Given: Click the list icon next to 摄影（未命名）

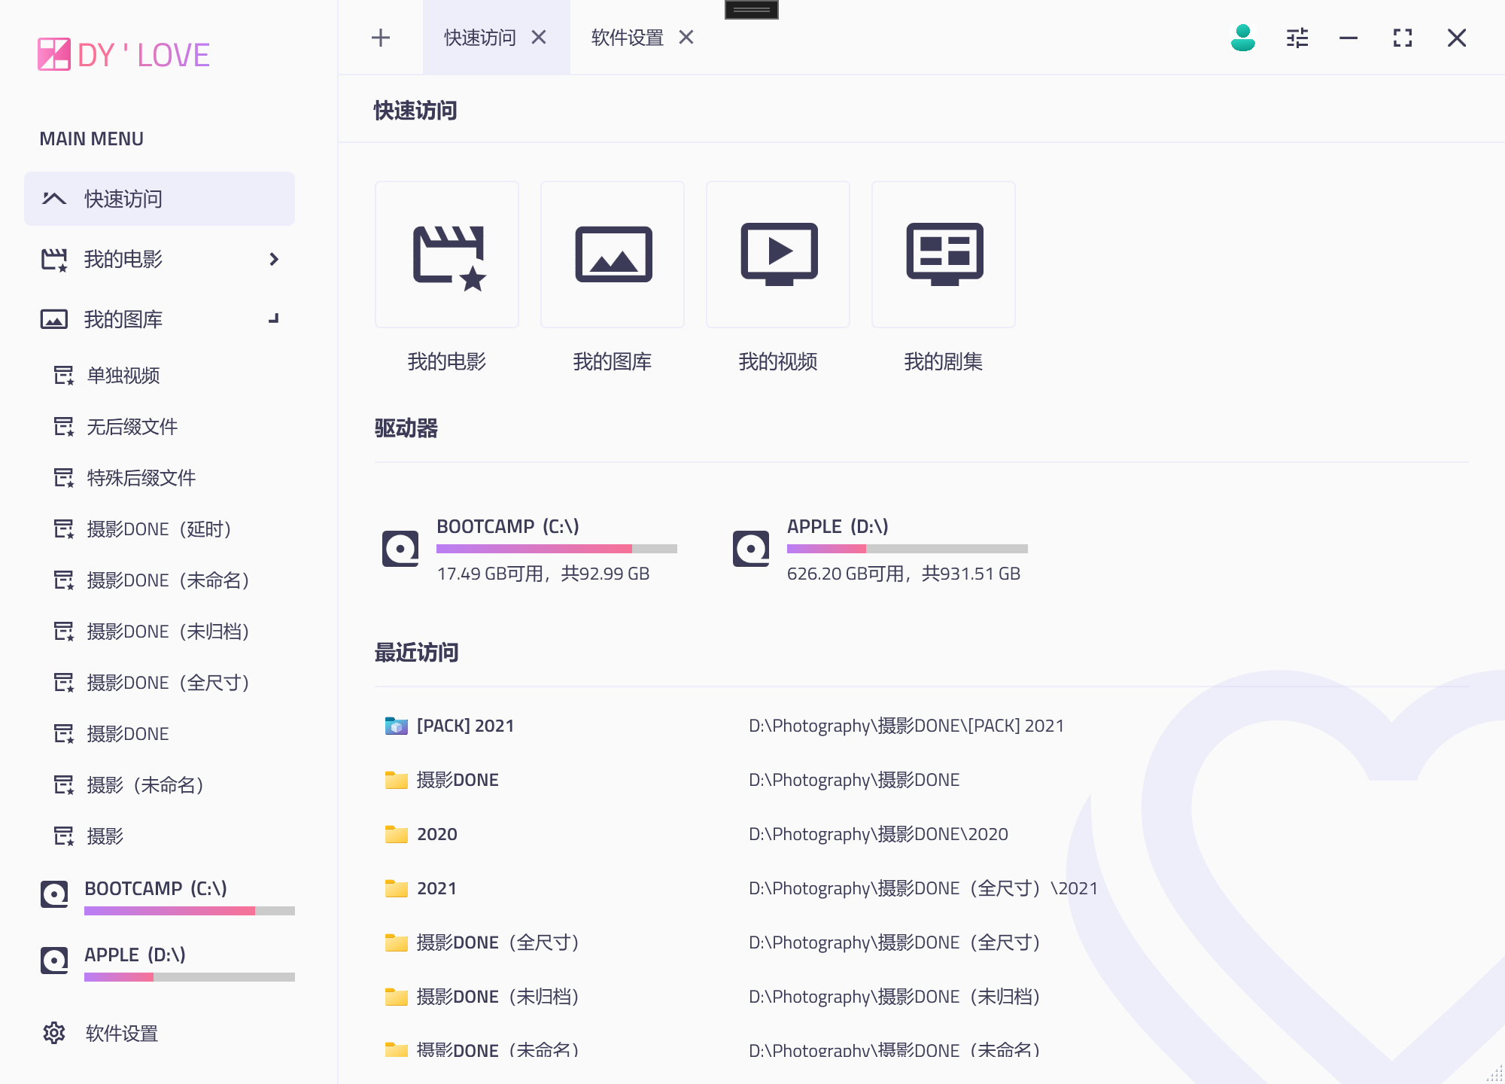Looking at the screenshot, I should tap(64, 784).
